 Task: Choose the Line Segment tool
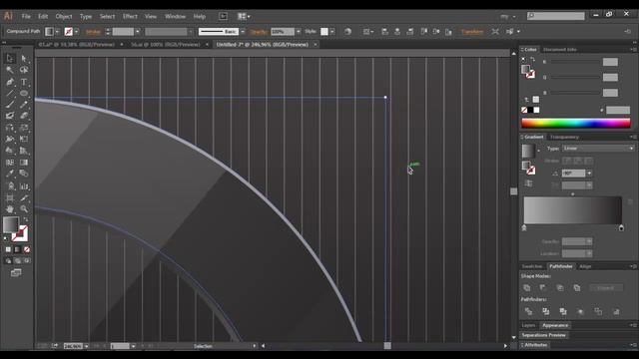10,93
